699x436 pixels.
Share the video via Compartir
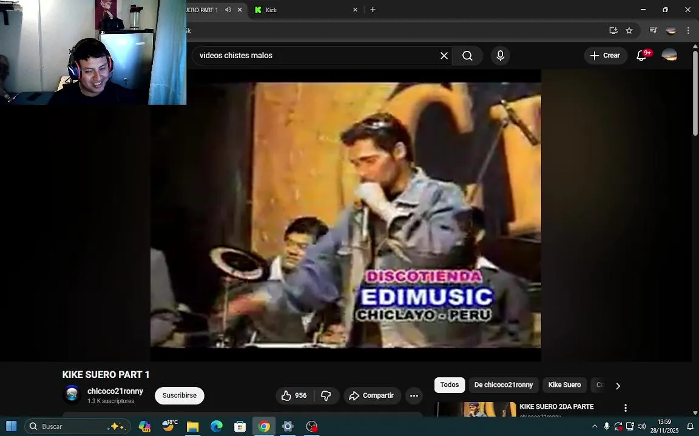coord(371,395)
